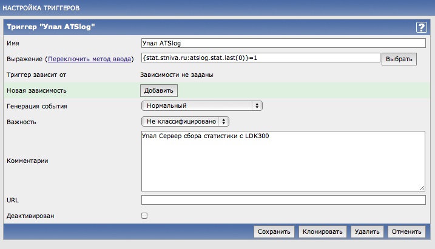The width and height of the screenshot is (435, 249).
Task: Click into the Выражение expression field
Action: pyautogui.click(x=260, y=58)
